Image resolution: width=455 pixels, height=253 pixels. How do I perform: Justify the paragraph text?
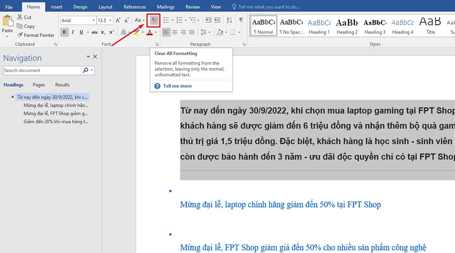tap(191, 32)
